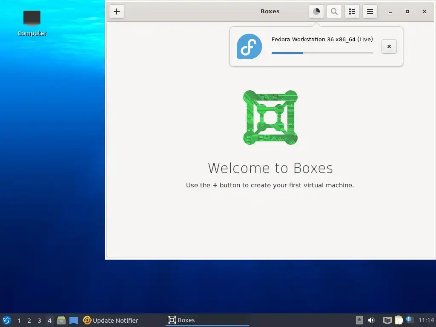Click the 'Welcome to Boxes' heading
This screenshot has height=327, width=436.
coord(270,168)
